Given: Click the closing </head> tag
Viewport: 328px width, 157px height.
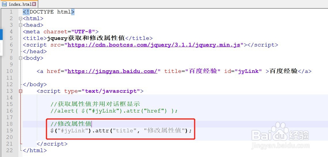Looking at the screenshot, I should pos(35,51).
